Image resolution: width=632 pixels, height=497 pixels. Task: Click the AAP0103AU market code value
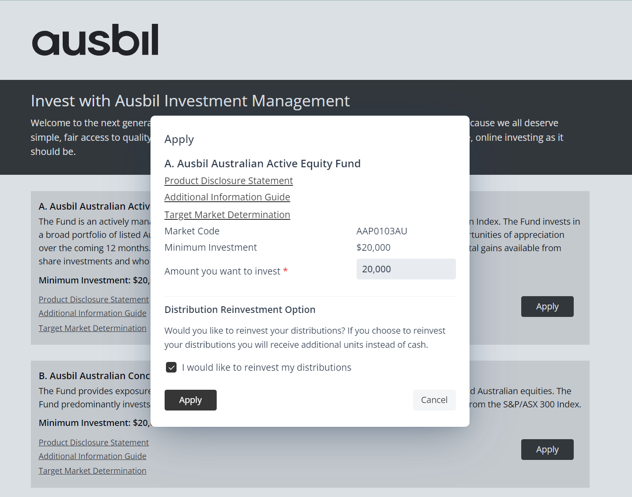382,231
